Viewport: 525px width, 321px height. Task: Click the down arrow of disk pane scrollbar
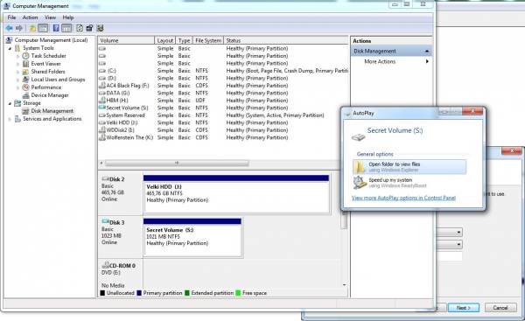coord(344,285)
